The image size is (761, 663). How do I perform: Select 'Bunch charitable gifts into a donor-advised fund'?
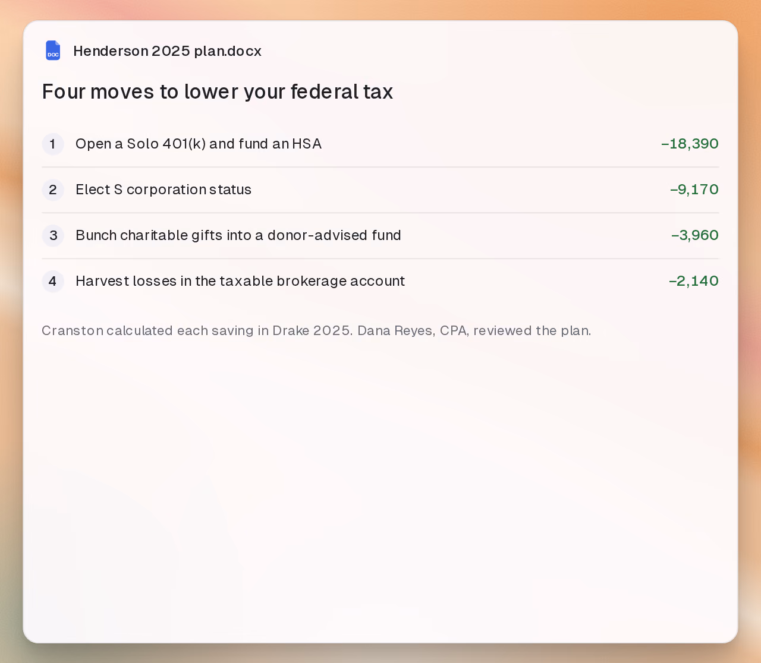tap(238, 235)
